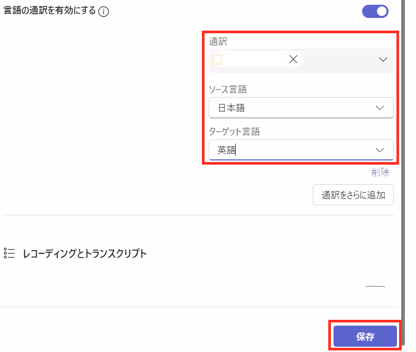
Task: Click the vertical scrollbar on right edge
Action: (403, 172)
